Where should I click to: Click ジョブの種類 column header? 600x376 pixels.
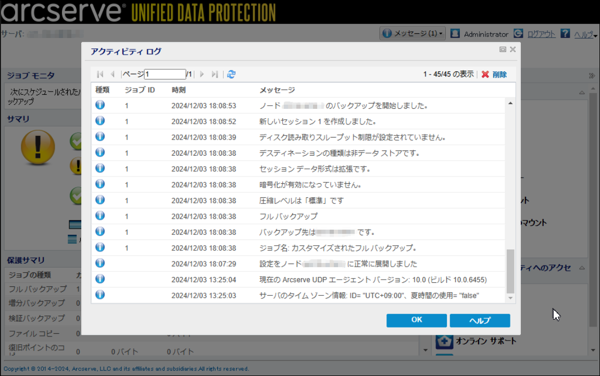pos(30,275)
